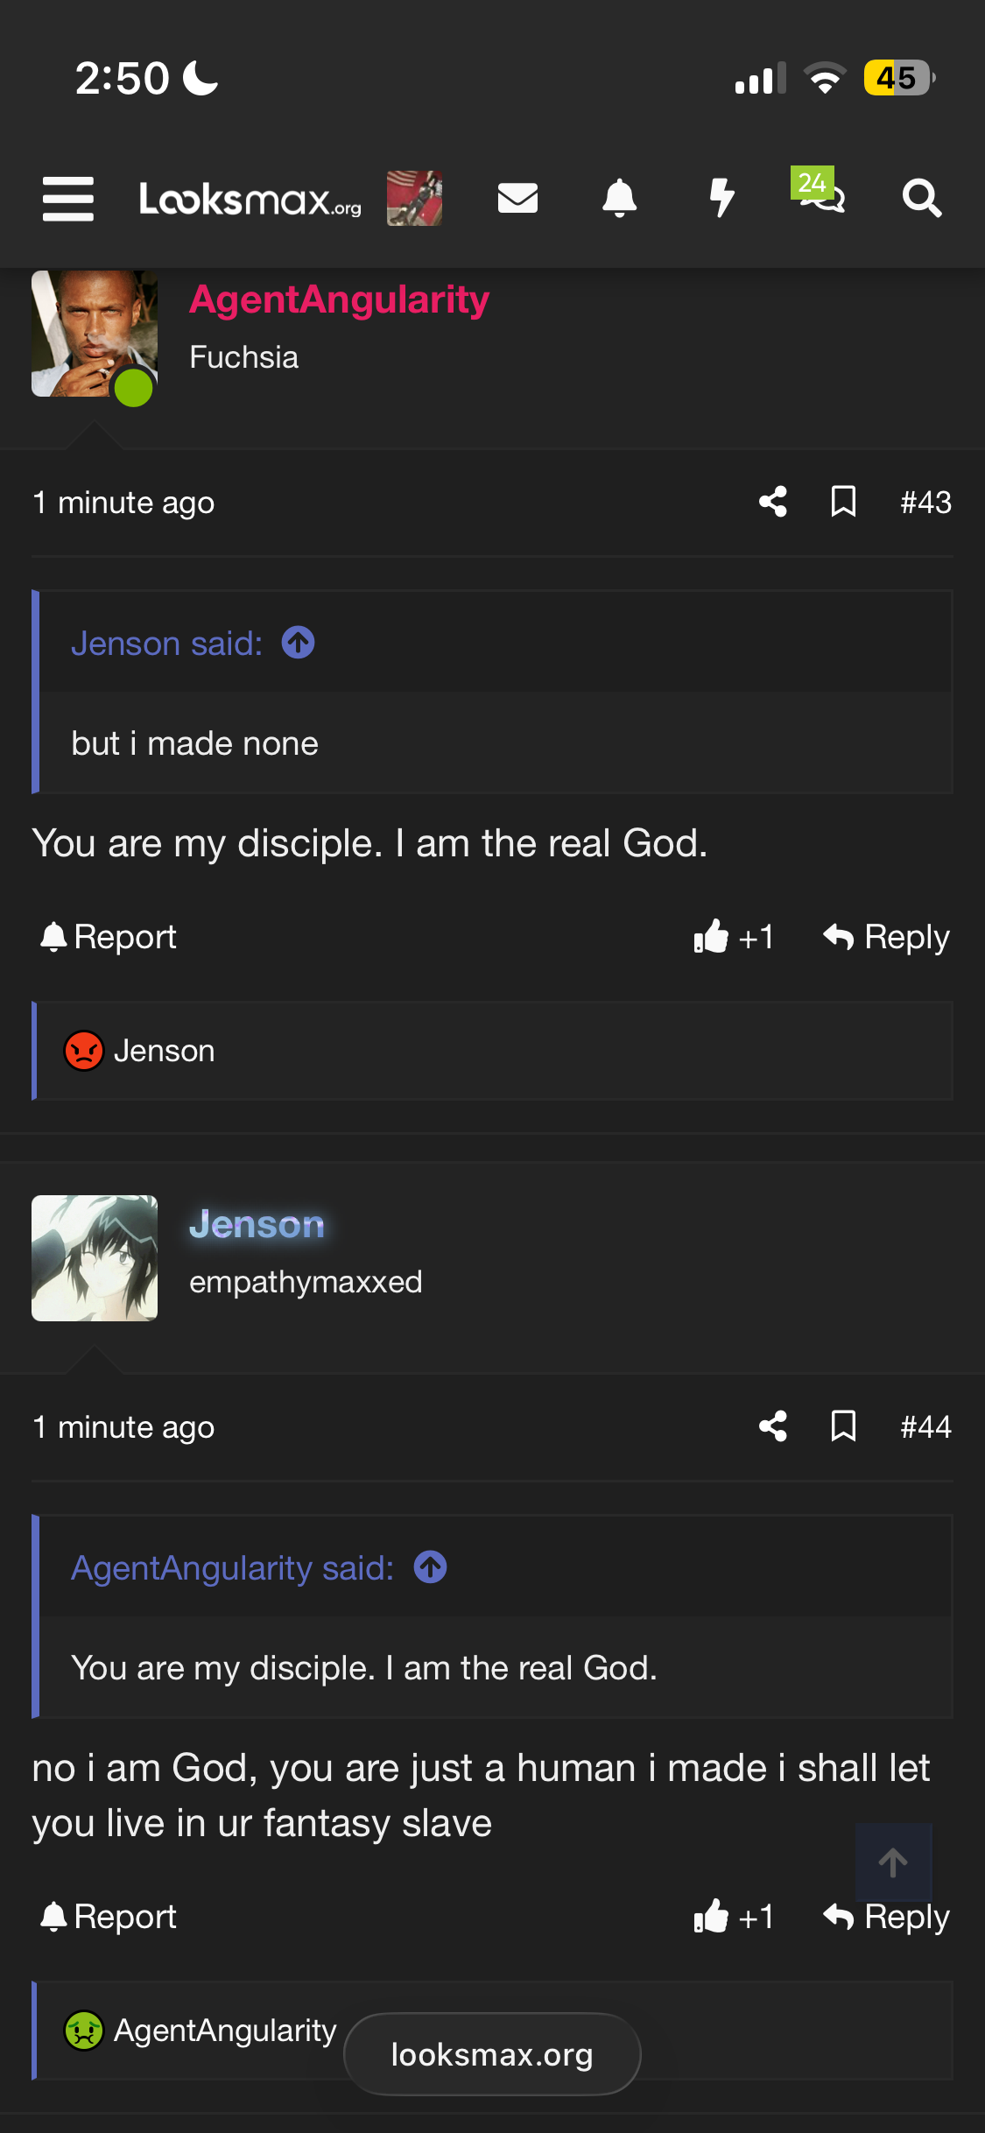The height and width of the screenshot is (2133, 985).
Task: Open the envelope inbox messages icon
Action: point(517,198)
